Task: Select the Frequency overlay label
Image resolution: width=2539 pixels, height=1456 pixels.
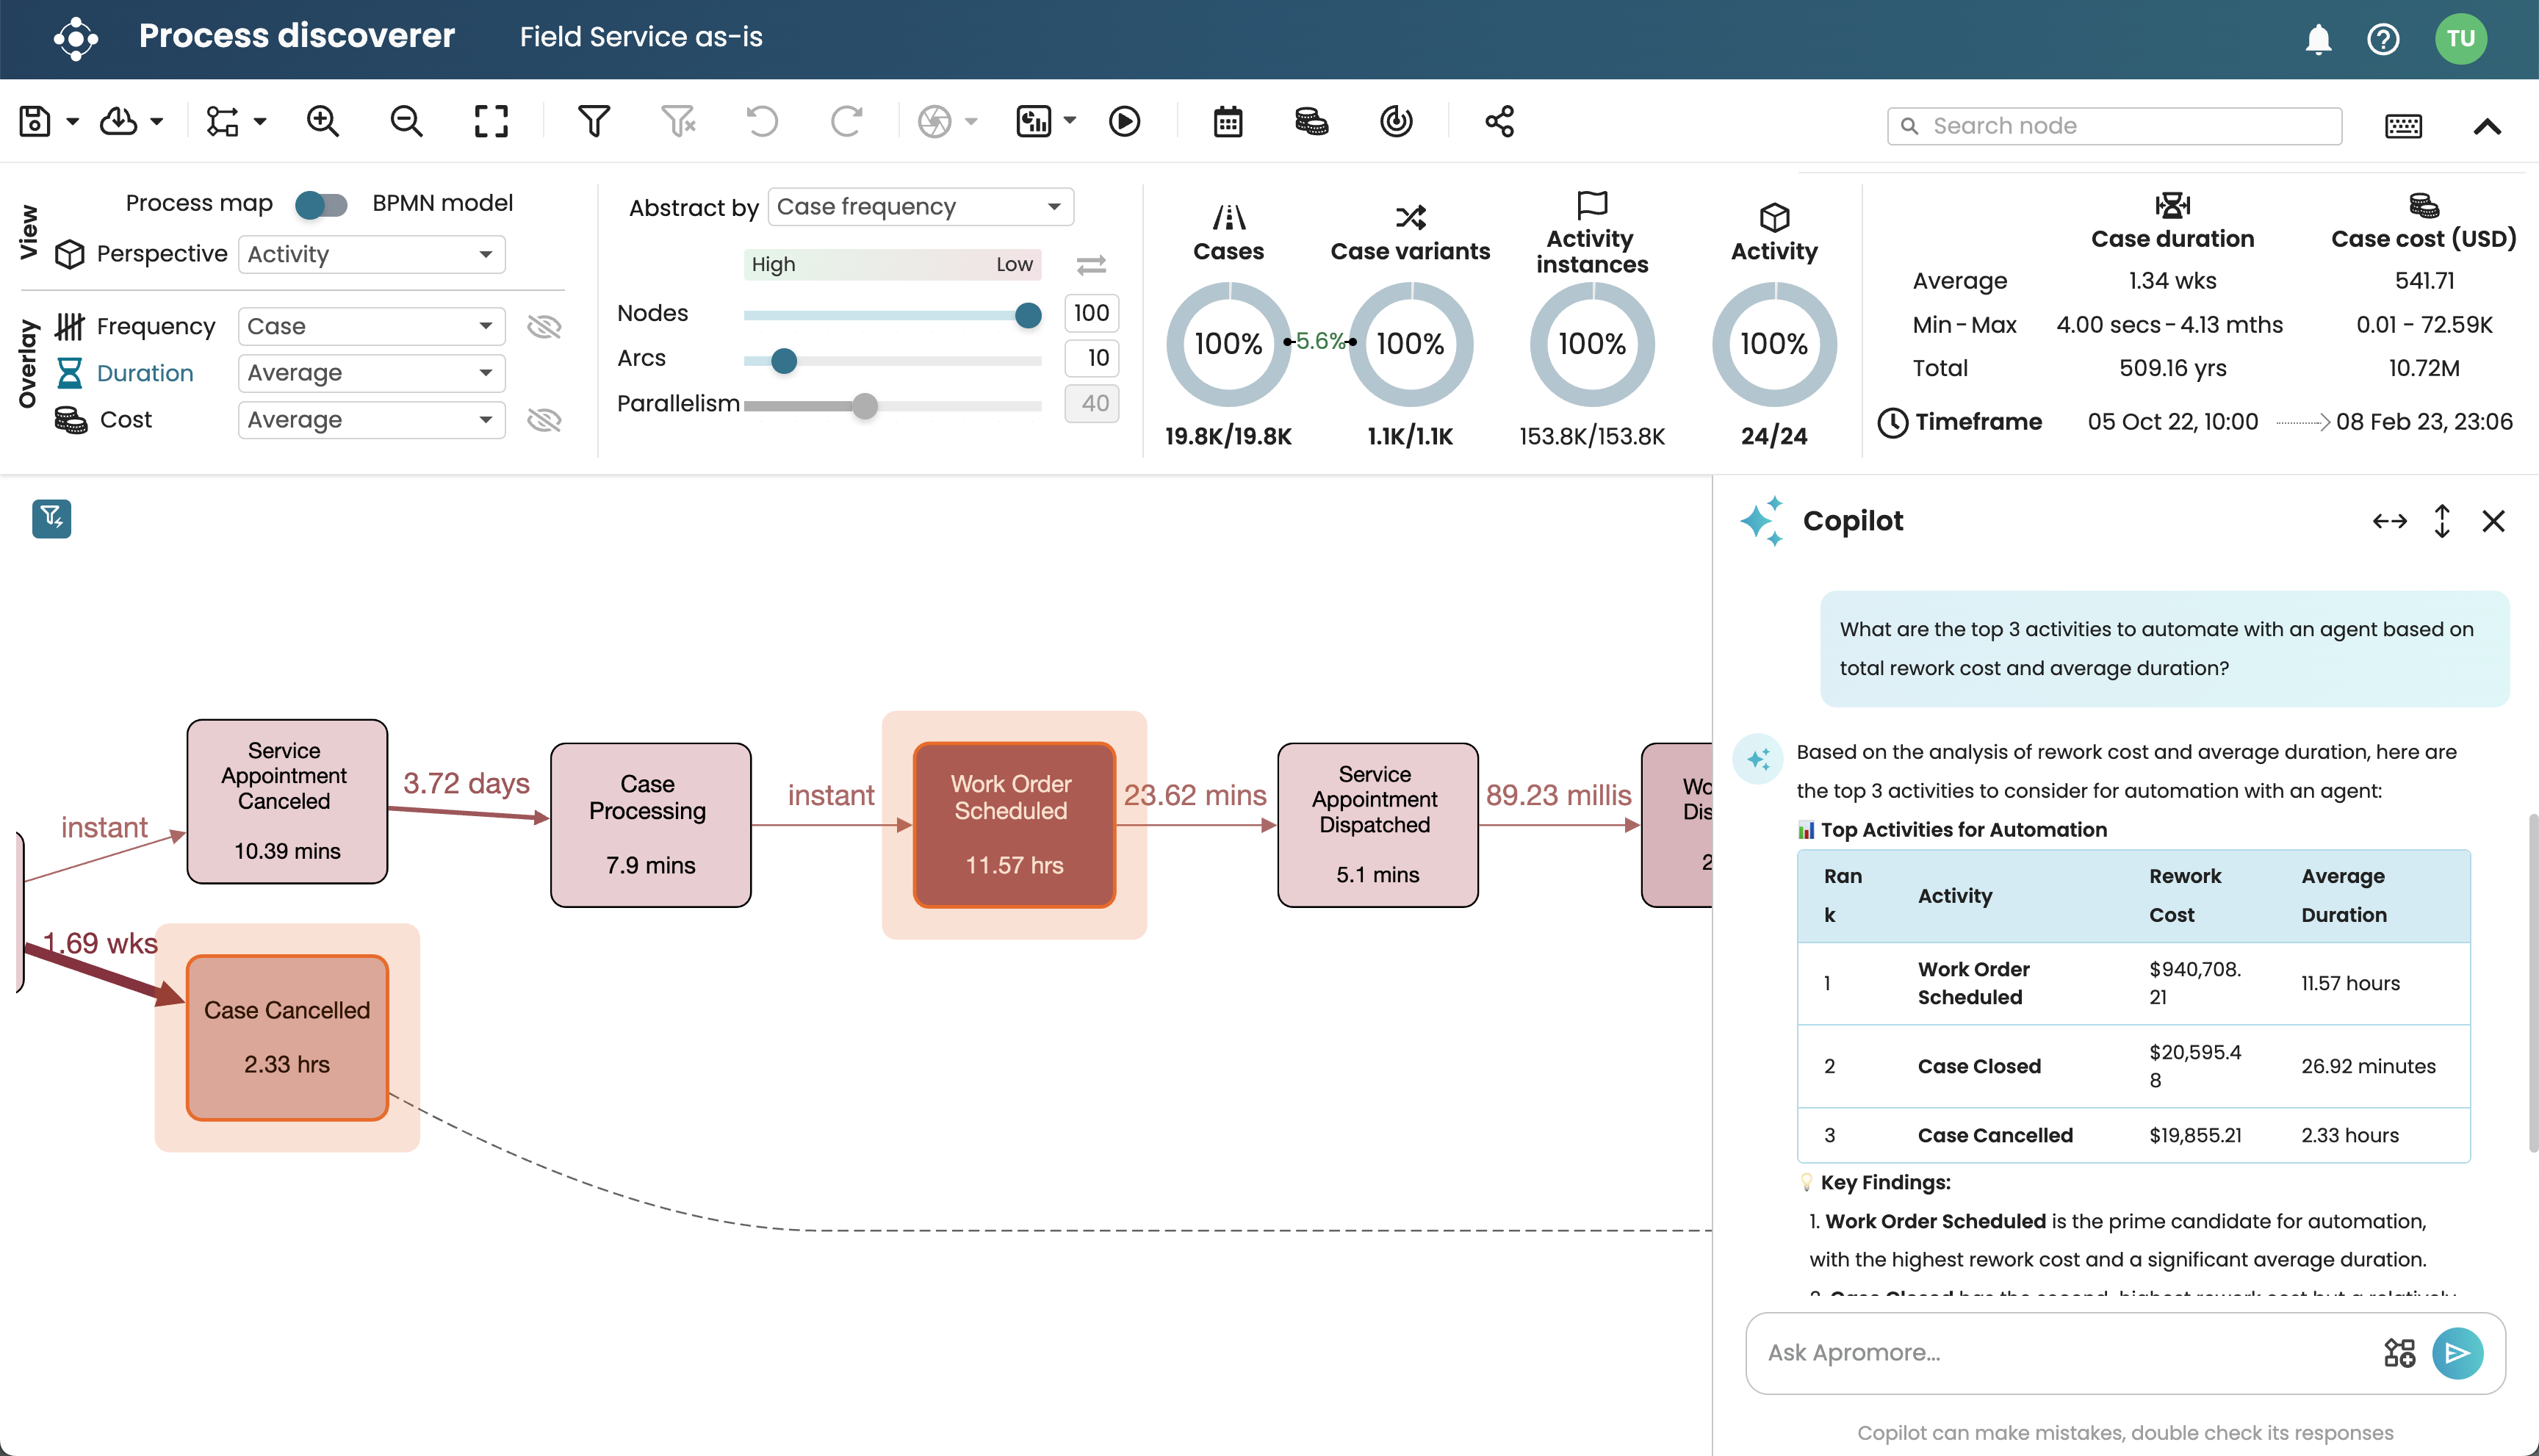Action: pyautogui.click(x=156, y=326)
